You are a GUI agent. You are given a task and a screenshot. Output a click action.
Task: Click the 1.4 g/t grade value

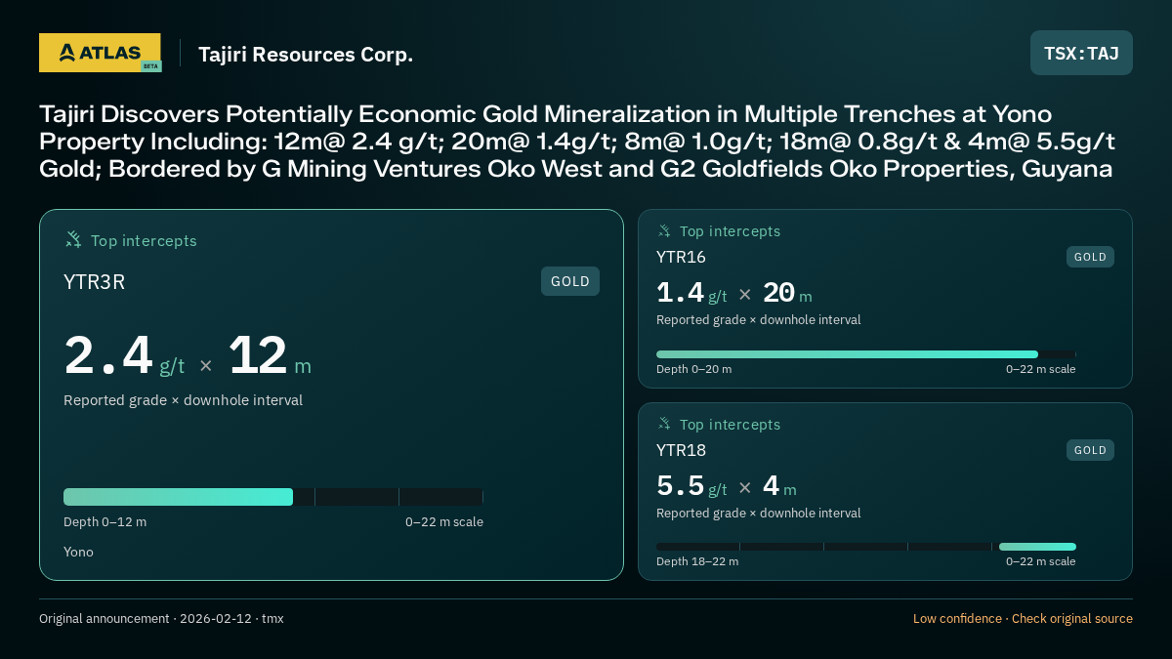click(691, 293)
